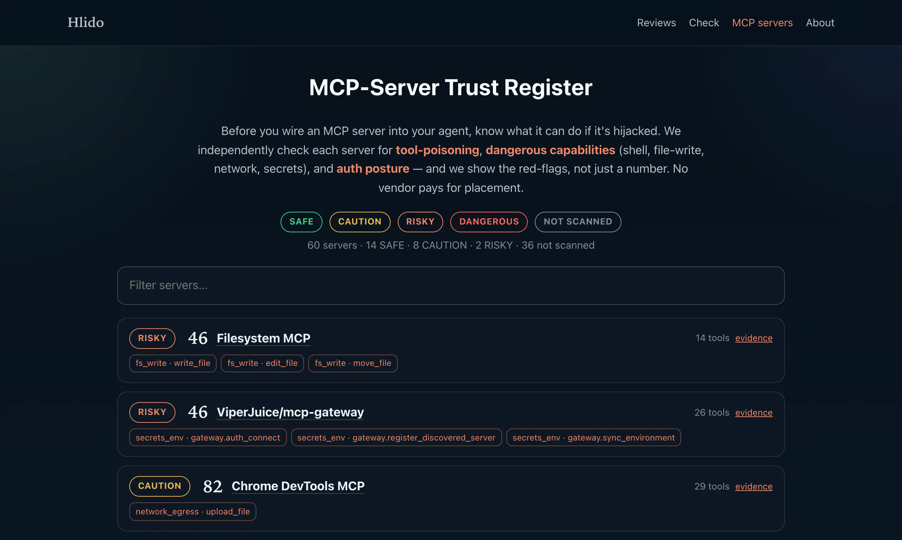902x540 pixels.
Task: Toggle the RISKY filter pill below intro
Action: click(x=420, y=222)
